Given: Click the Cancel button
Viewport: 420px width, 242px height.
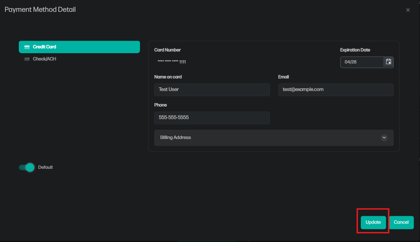Looking at the screenshot, I should point(401,222).
